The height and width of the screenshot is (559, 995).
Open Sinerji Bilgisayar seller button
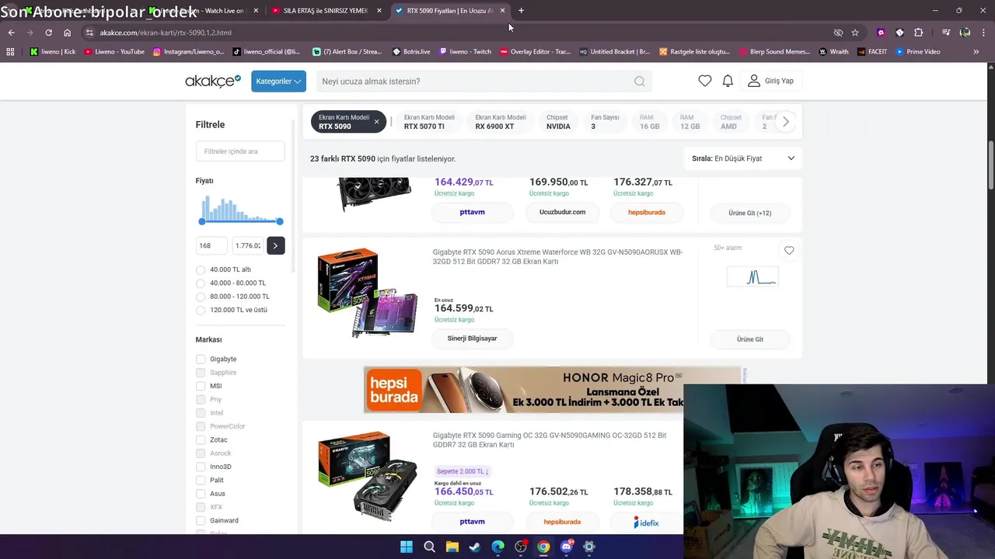click(x=472, y=339)
